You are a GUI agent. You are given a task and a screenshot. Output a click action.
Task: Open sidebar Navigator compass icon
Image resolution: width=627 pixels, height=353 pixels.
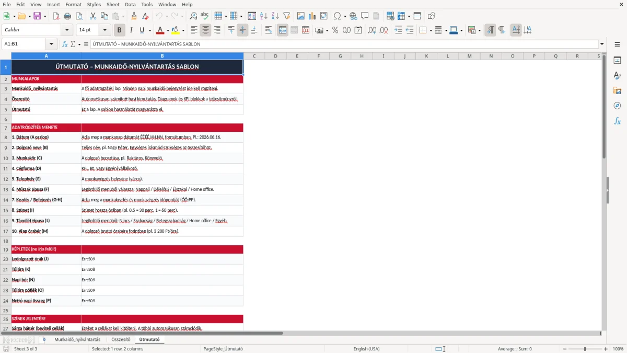point(617,106)
